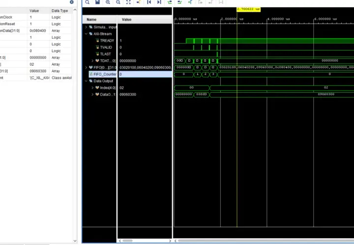Viewport: 354px width, 245px height.
Task: Jump to the end of simulation time
Action: click(x=159, y=2)
